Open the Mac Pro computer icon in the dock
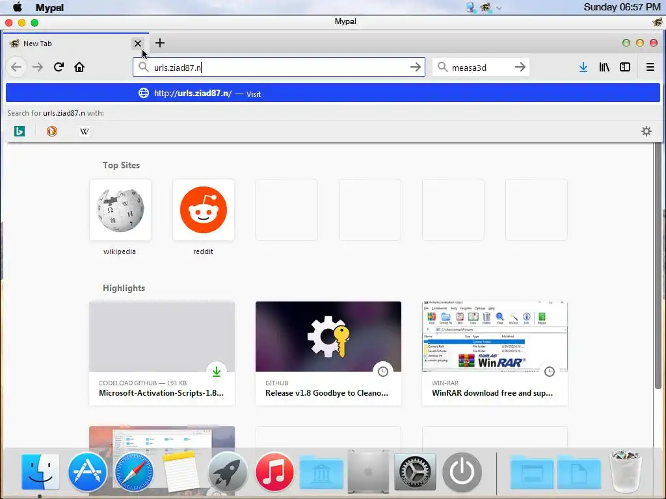666x499 pixels. point(368,472)
